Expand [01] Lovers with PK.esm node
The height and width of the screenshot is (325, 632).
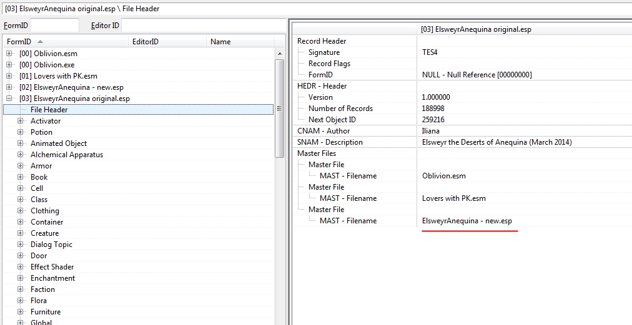pyautogui.click(x=9, y=76)
